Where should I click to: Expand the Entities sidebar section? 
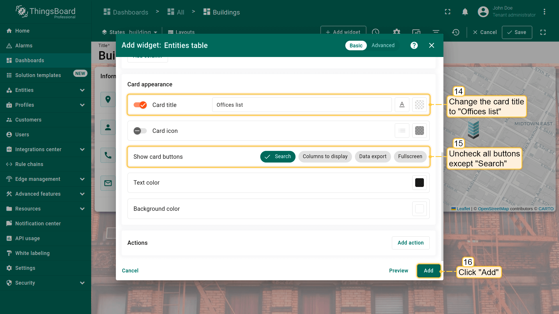pos(82,90)
